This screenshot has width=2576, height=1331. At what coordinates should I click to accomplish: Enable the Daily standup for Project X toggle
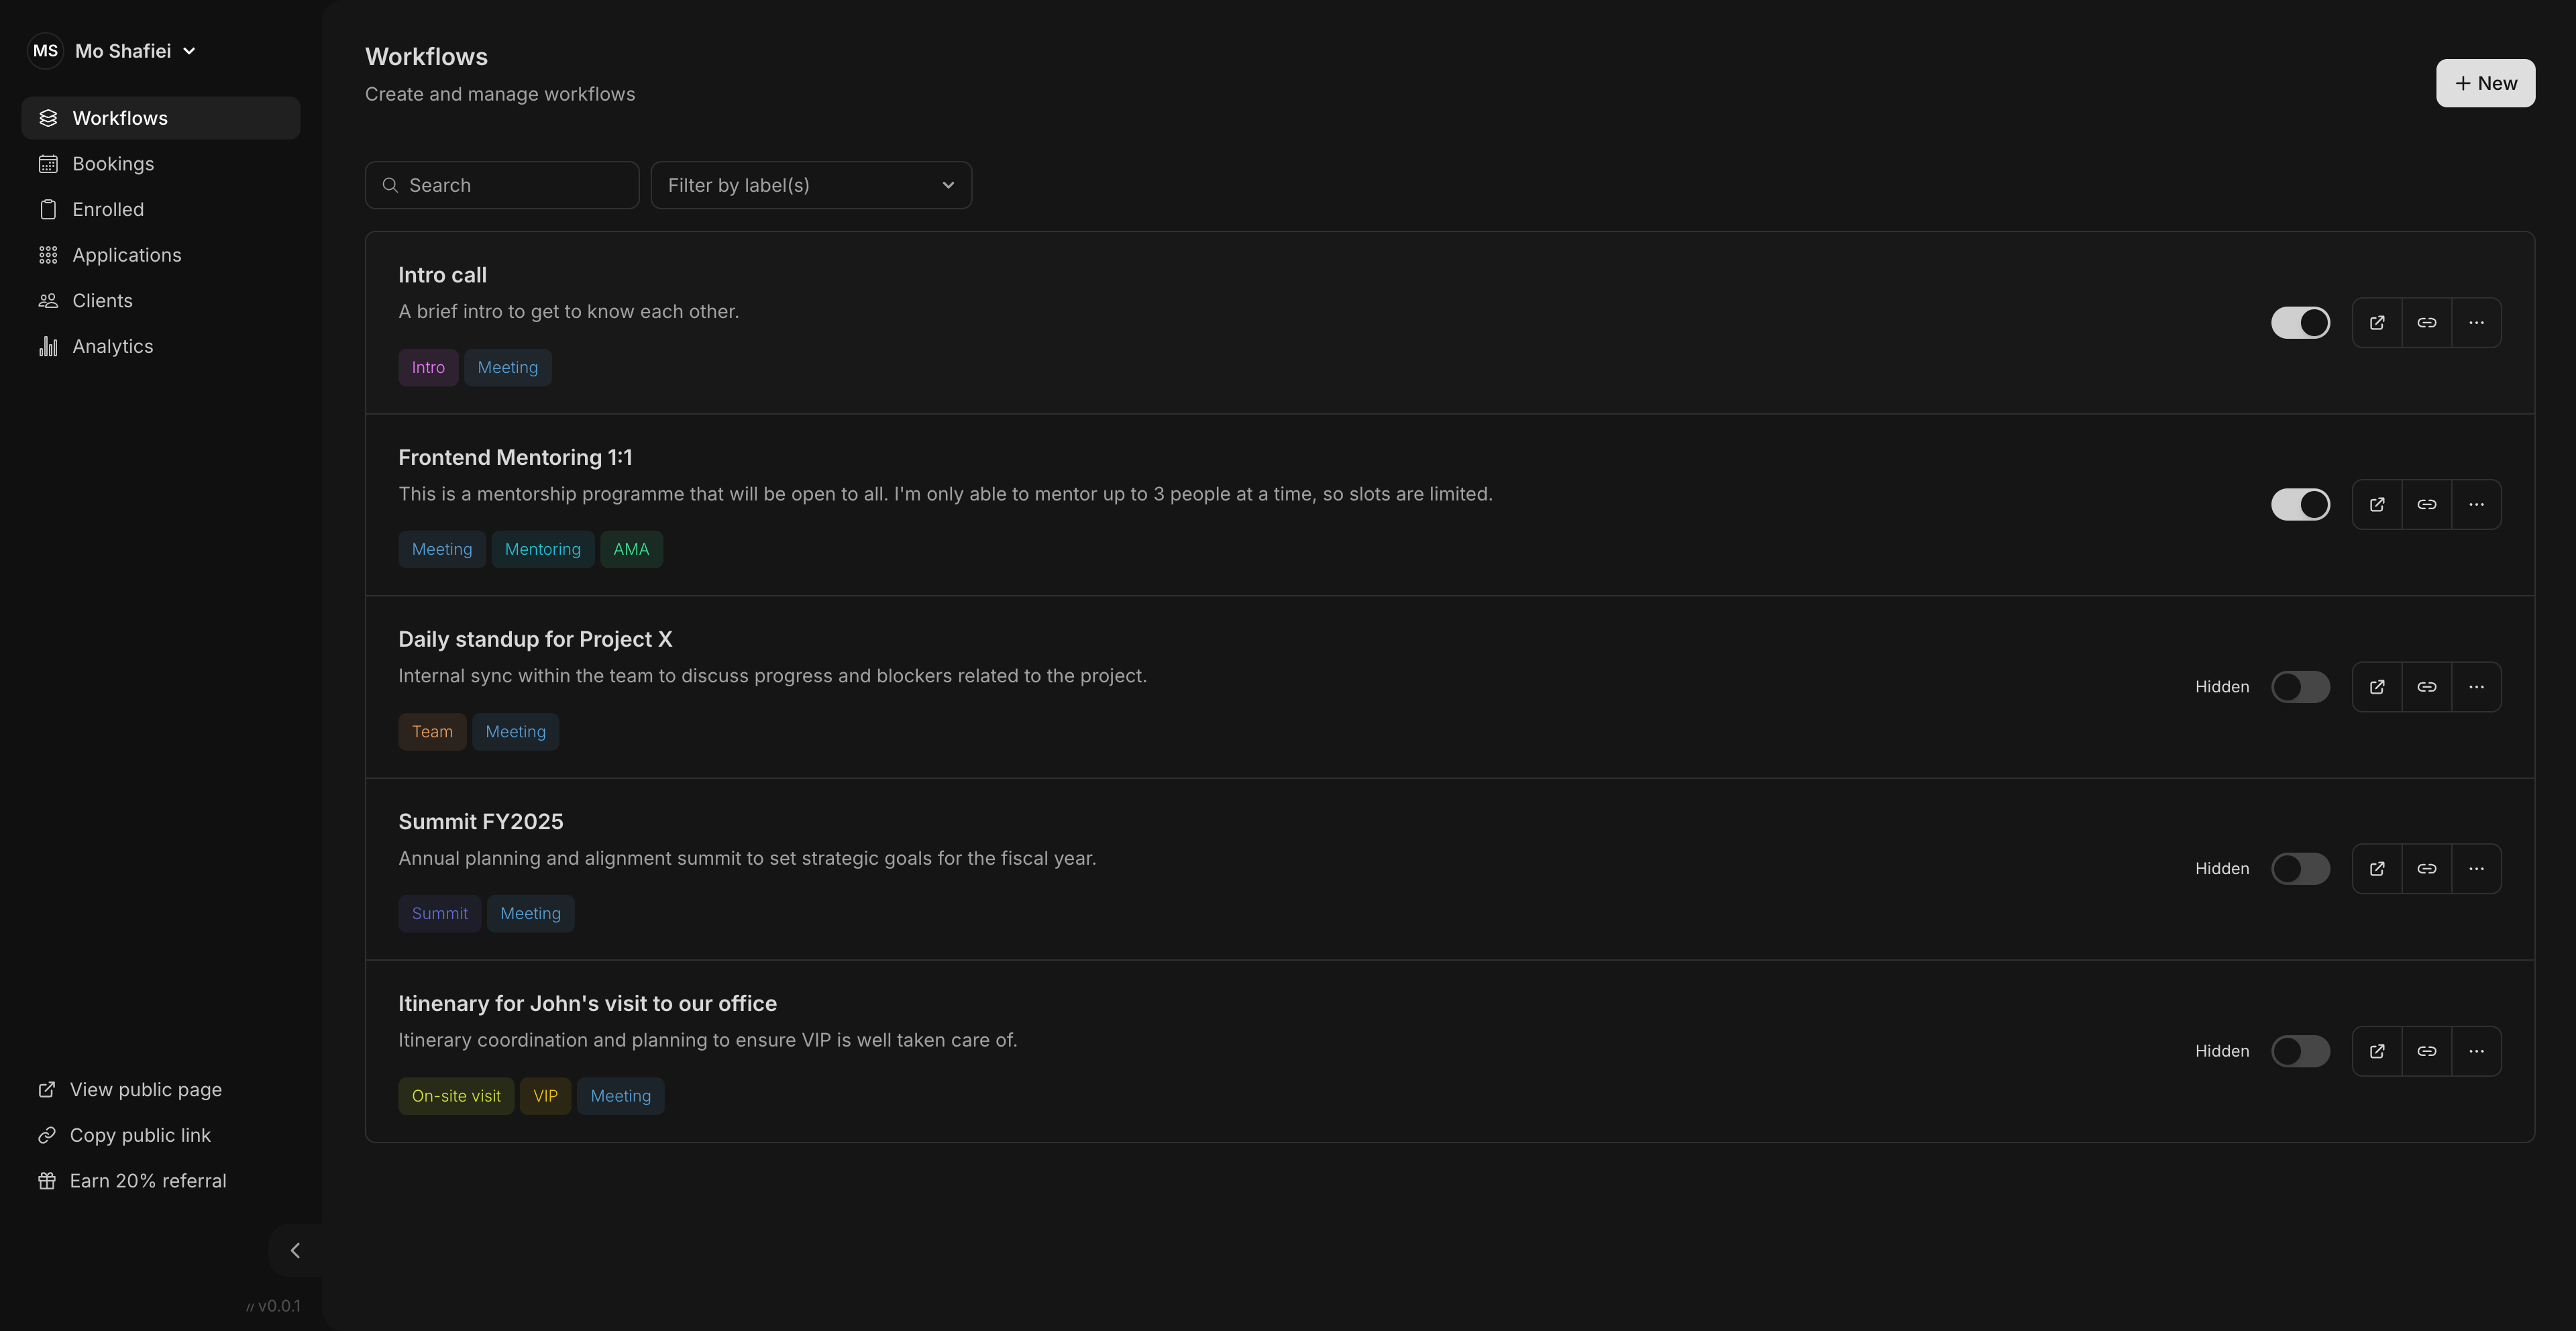pos(2300,687)
